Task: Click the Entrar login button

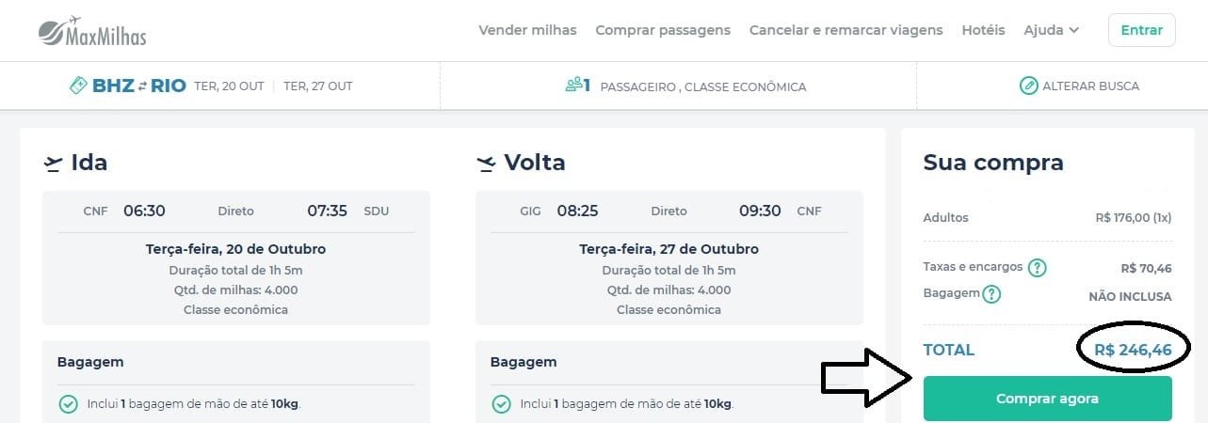Action: (1141, 30)
